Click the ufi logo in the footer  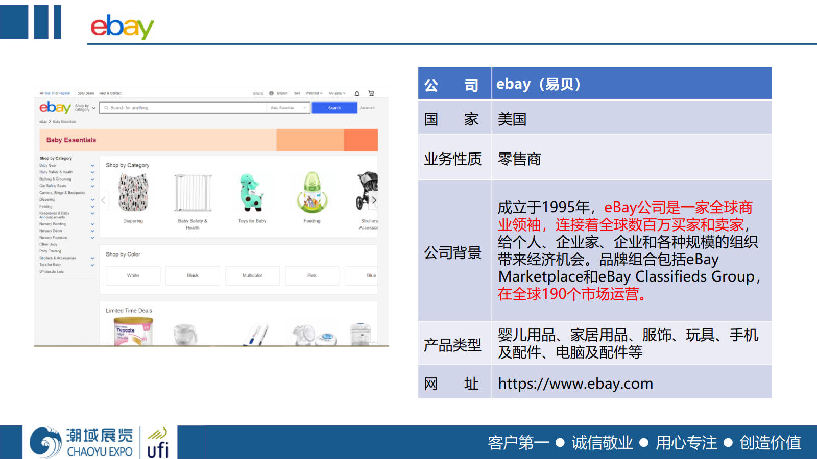tap(158, 443)
